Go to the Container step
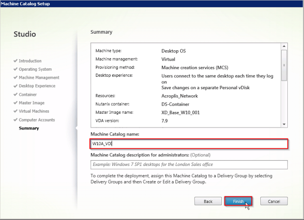 click(x=27, y=94)
